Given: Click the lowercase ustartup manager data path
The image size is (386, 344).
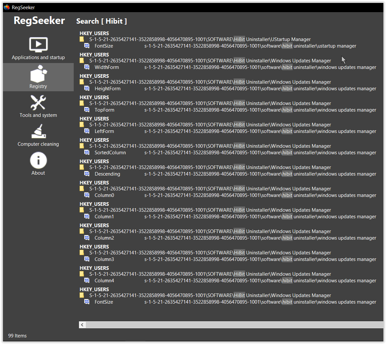Looking at the screenshot, I should (x=250, y=46).
